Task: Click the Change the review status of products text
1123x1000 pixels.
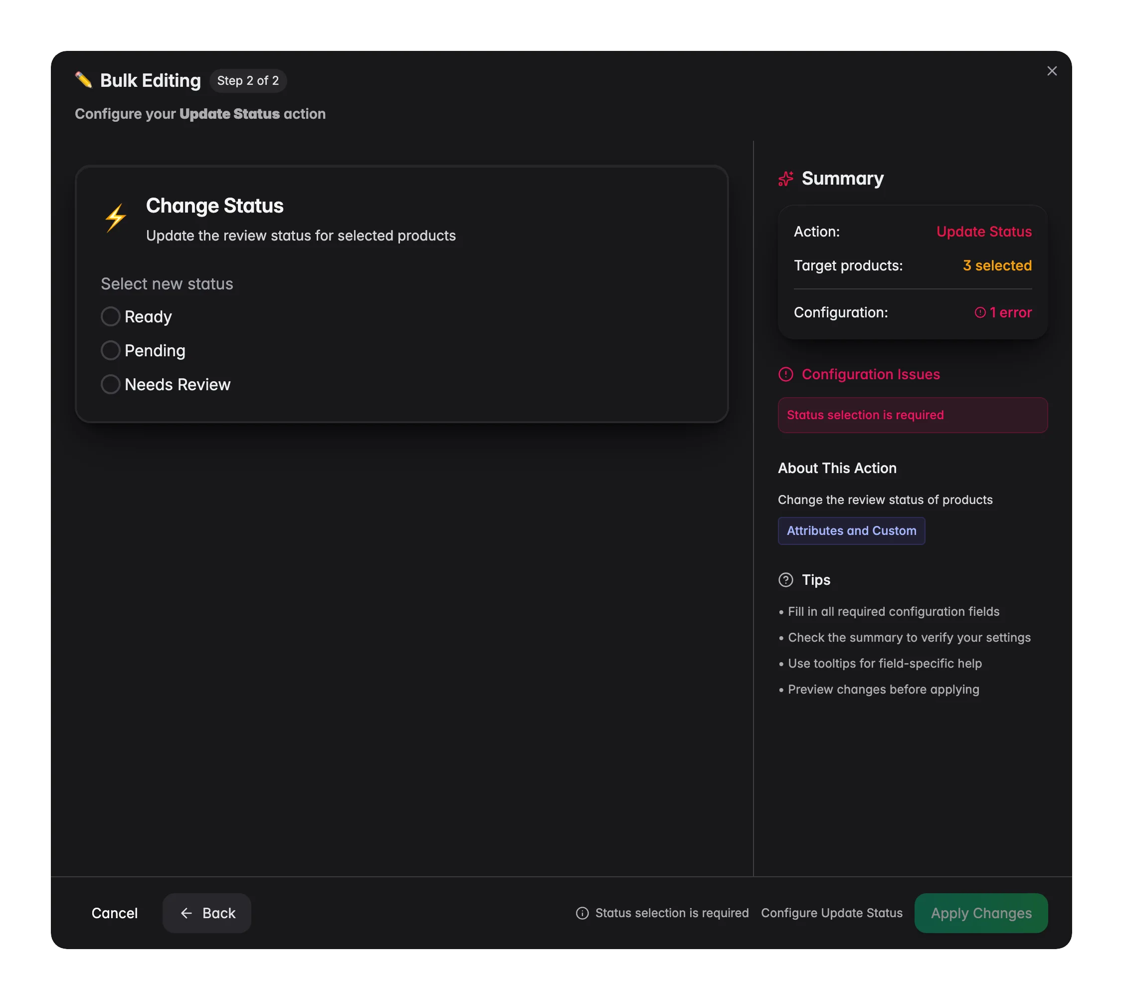Action: coord(885,500)
